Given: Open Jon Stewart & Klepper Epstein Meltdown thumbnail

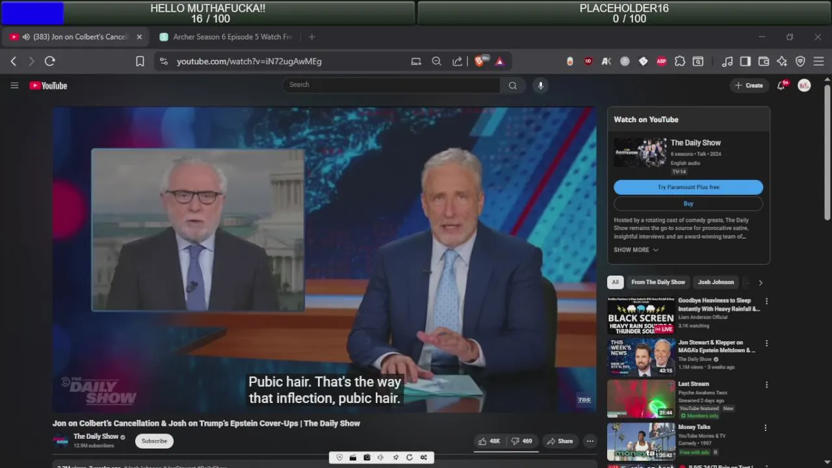Looking at the screenshot, I should (641, 357).
